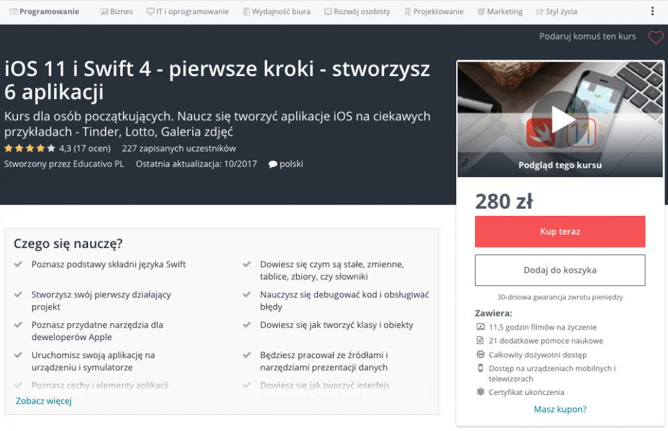668x431 pixels.
Task: Click 30-dniowa gwarancja zwrotu pieniędzy text
Action: tap(560, 297)
